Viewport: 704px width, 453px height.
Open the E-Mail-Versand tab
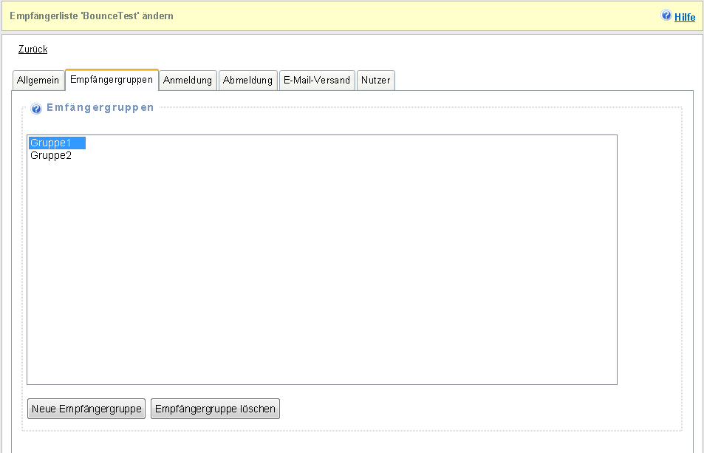click(317, 81)
